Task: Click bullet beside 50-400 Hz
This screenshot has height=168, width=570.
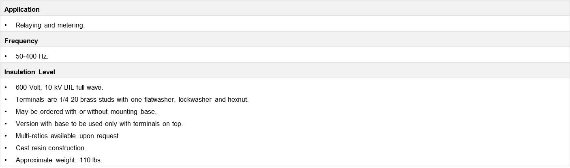Action: [x=6, y=56]
